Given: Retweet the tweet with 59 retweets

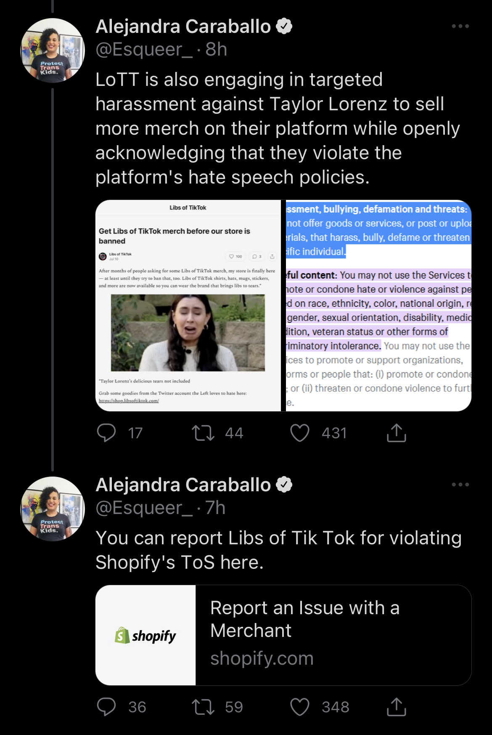Looking at the screenshot, I should click(203, 707).
